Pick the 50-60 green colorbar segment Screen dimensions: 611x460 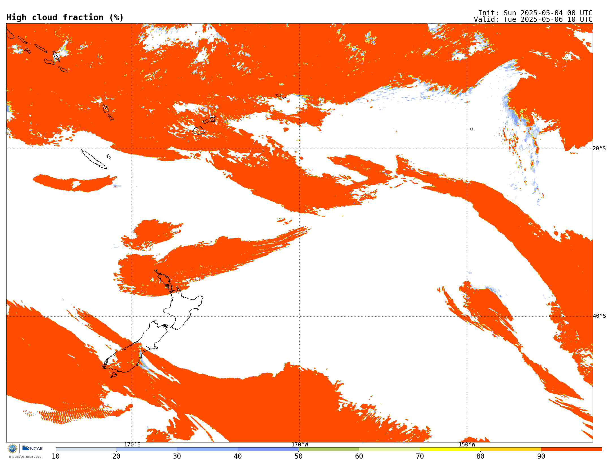click(329, 449)
